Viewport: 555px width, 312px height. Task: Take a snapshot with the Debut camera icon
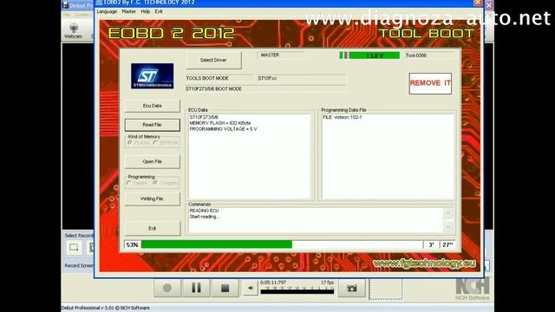pos(352,289)
